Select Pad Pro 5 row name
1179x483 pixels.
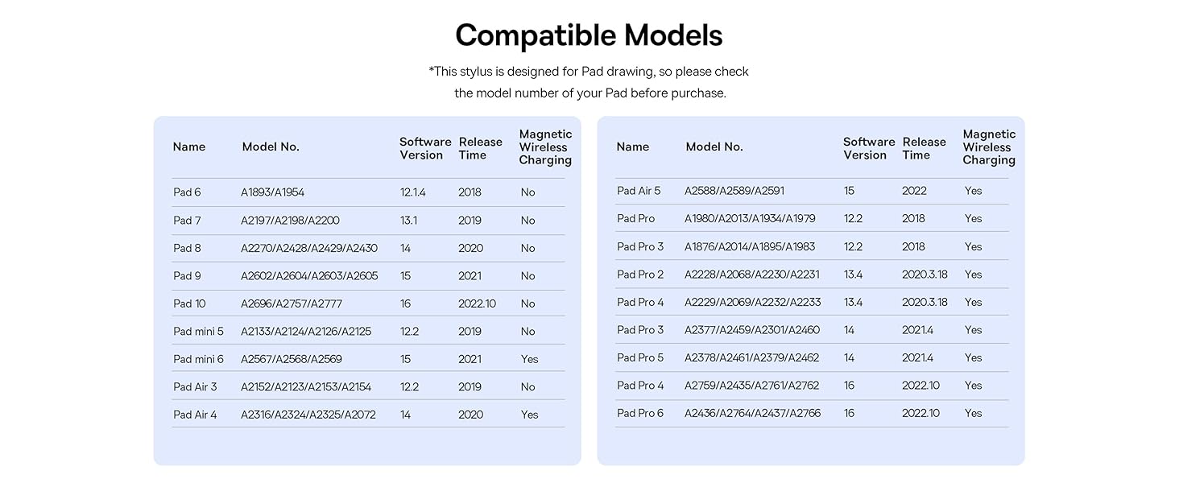point(640,357)
